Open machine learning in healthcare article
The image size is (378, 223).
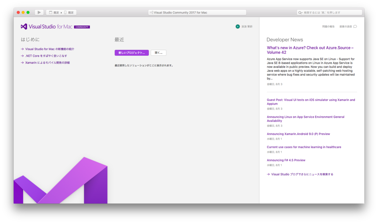304,147
